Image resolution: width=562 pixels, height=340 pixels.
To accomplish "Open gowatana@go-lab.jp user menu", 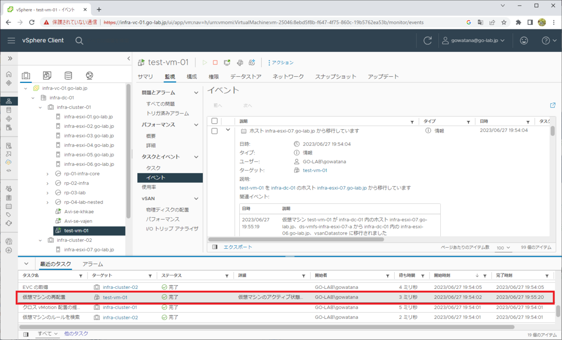I will pos(473,41).
